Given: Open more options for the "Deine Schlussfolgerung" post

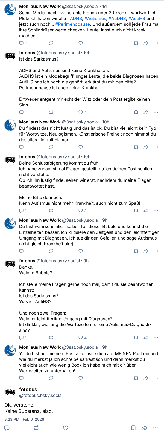Looking at the screenshot, I should click(156, 211).
